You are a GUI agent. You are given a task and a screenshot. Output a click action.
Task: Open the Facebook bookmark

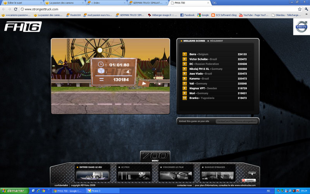point(188,15)
